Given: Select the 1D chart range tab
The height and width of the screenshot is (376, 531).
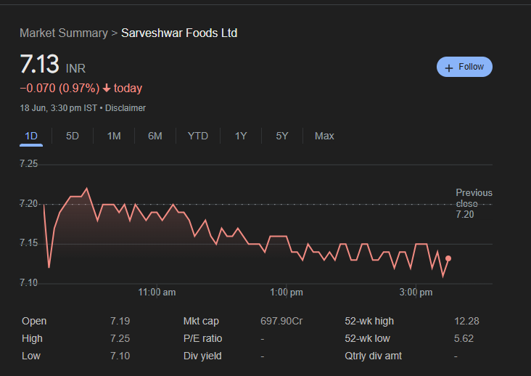Looking at the screenshot, I should click(31, 136).
